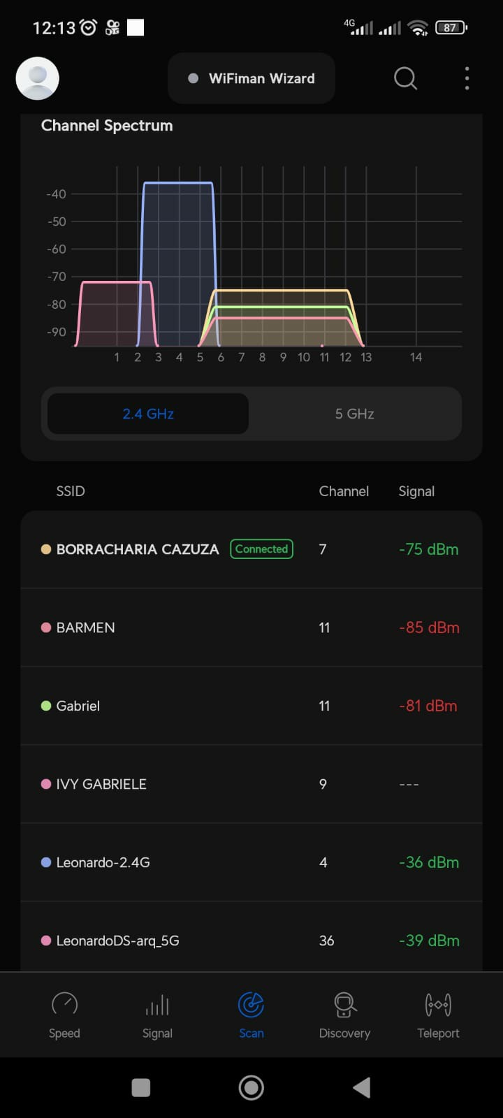
Task: Tap the IVY GABRIELE network row
Action: [251, 784]
